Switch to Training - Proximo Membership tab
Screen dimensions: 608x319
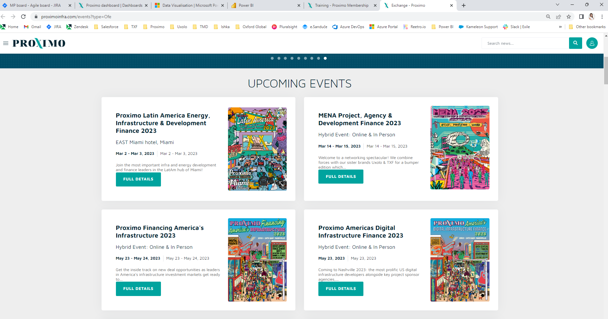point(342,5)
